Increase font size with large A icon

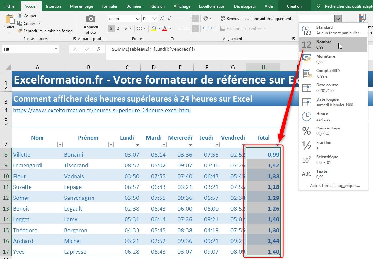tap(162, 19)
